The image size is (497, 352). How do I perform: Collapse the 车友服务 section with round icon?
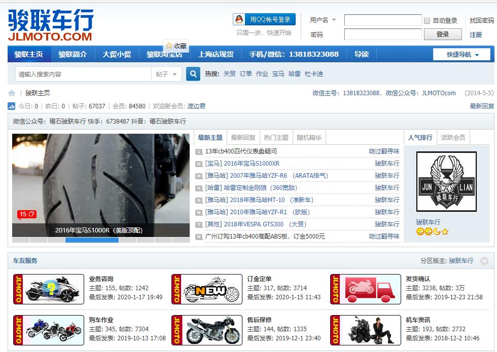(484, 261)
